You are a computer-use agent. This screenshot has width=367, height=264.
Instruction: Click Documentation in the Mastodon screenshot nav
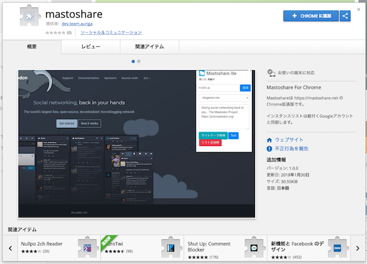point(89,78)
